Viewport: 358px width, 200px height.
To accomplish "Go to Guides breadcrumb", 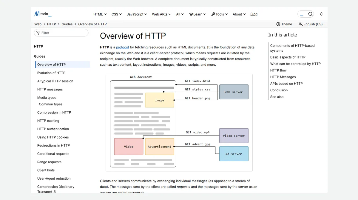I will click(x=67, y=24).
